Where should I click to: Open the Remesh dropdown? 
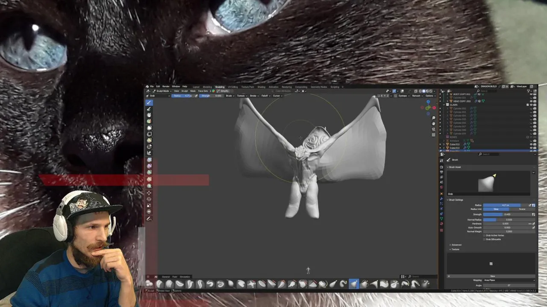[417, 96]
